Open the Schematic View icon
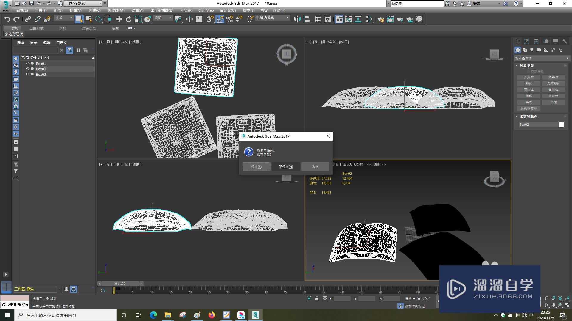 pos(358,19)
